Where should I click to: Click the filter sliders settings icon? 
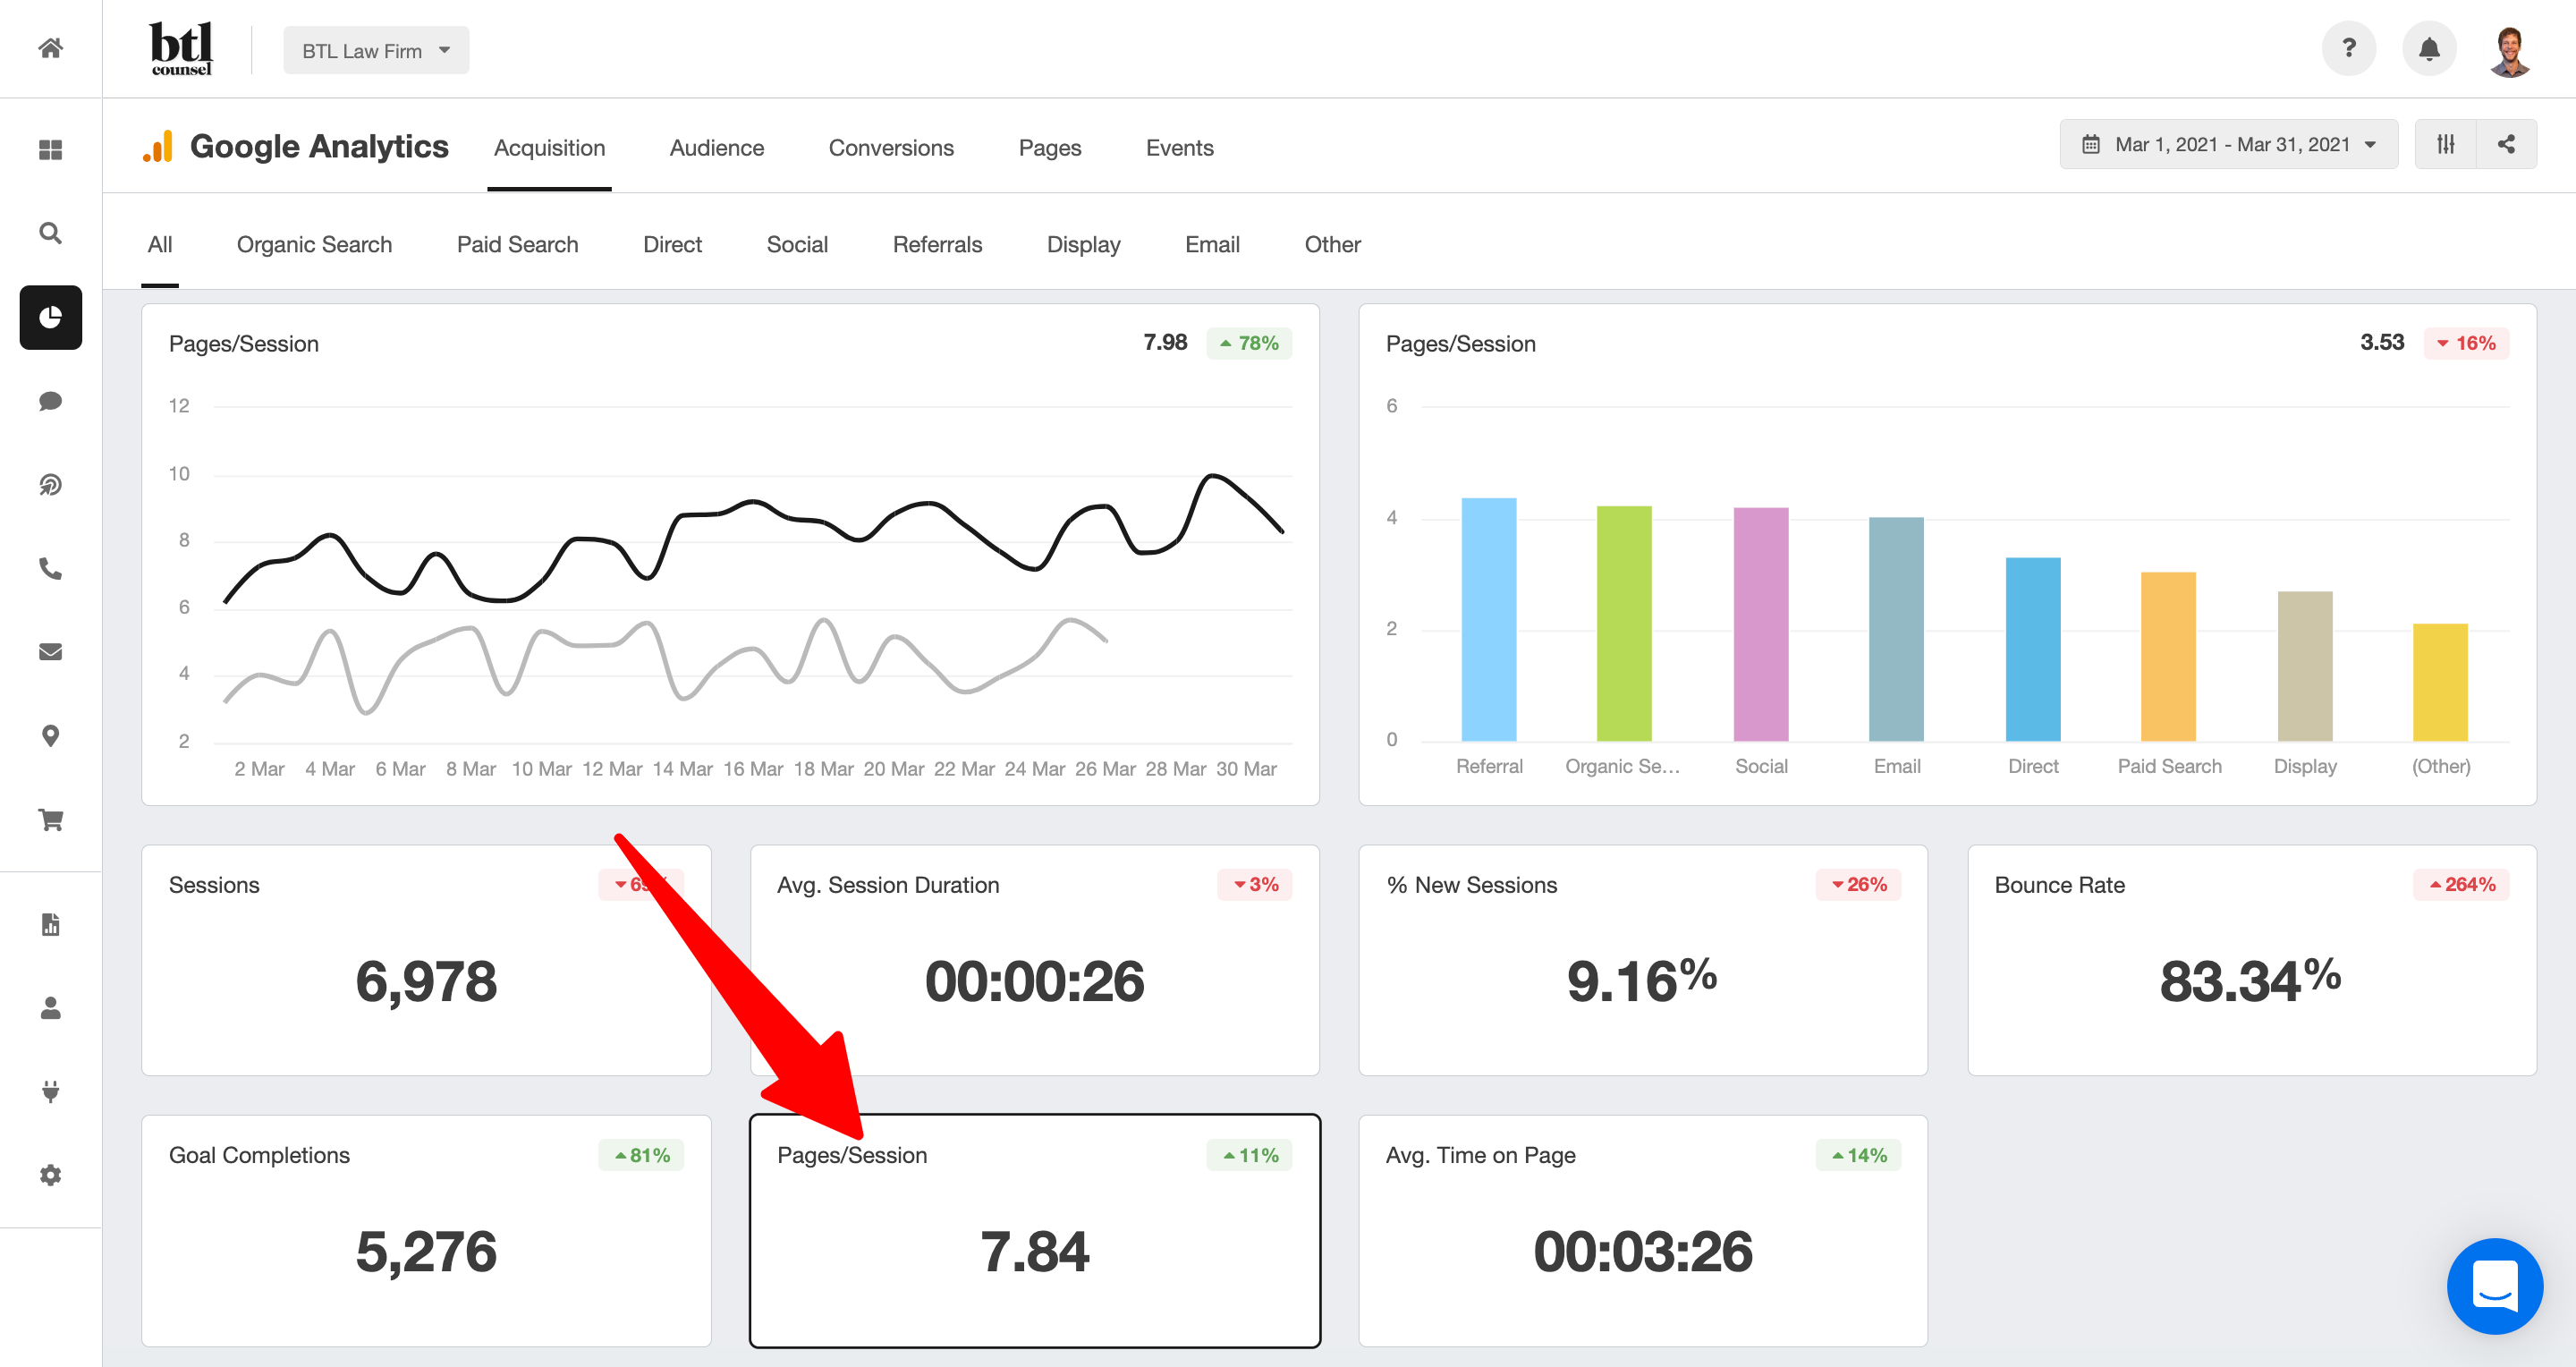pos(2446,144)
